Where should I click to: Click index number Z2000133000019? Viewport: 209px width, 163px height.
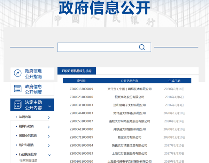pyautogui.click(x=81, y=89)
